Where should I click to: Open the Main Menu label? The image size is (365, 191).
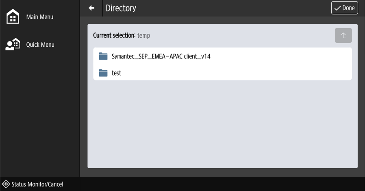click(40, 17)
